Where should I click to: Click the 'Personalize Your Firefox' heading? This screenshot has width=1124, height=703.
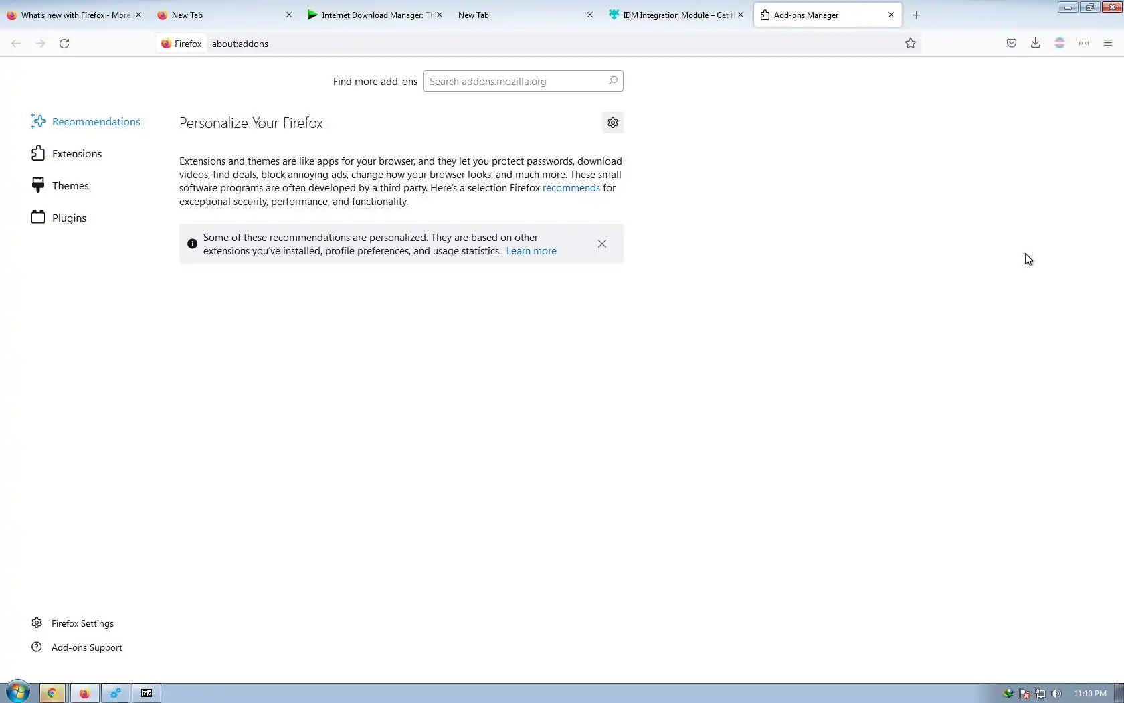pos(251,123)
